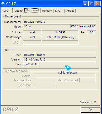102x114 pixels.
Task: Click the OK button
Action: [x=90, y=110]
